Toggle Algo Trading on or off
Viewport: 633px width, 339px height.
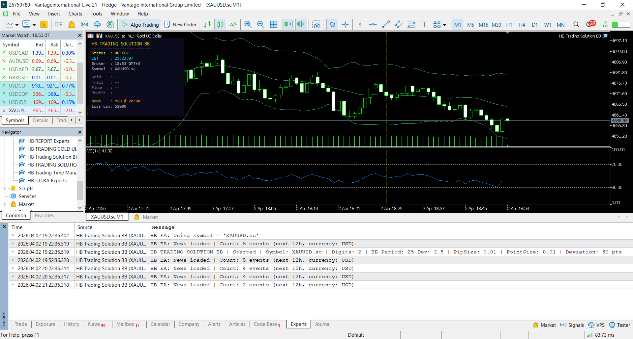140,25
